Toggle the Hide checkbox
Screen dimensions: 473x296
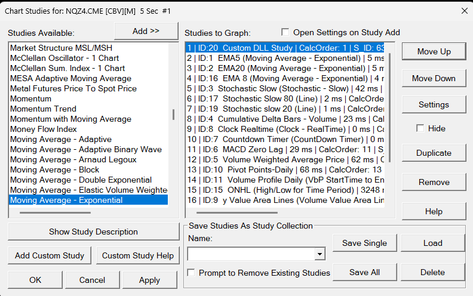click(x=420, y=128)
